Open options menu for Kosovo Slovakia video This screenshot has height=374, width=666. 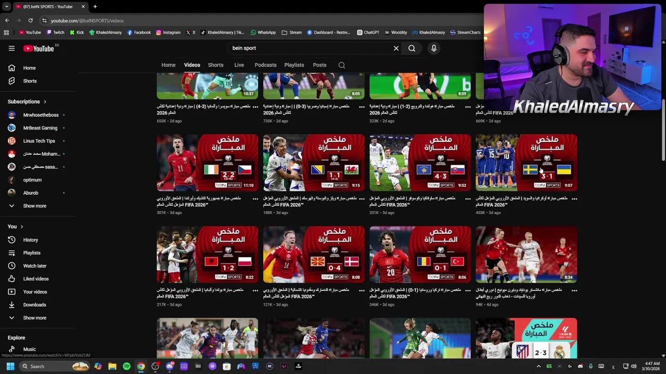[x=468, y=198]
